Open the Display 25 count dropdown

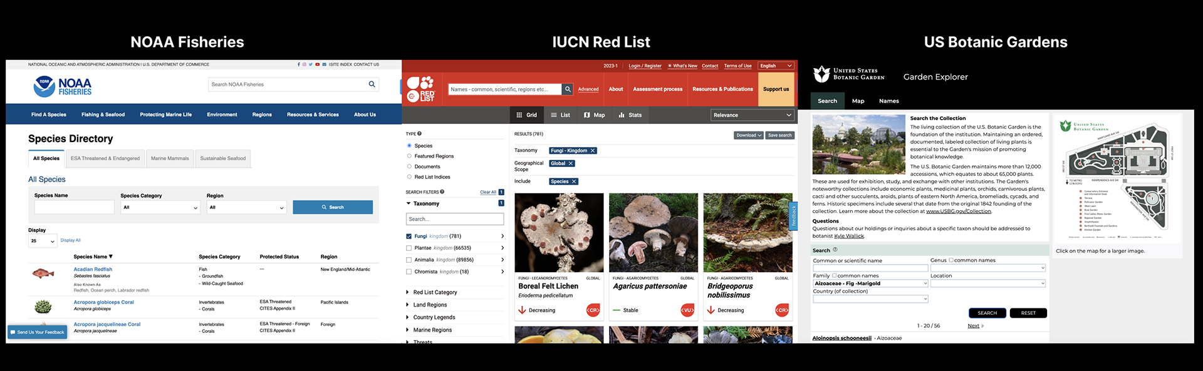pos(43,241)
